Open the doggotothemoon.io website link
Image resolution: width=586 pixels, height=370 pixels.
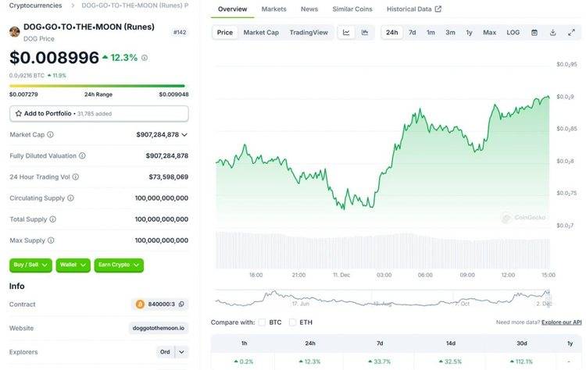159,328
